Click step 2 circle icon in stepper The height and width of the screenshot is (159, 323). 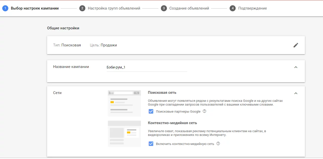[82, 8]
